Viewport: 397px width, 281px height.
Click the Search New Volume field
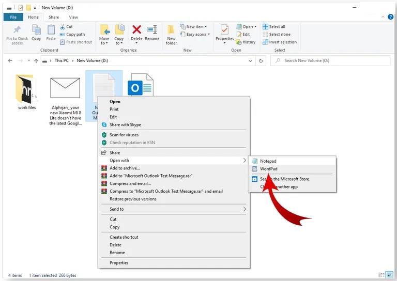point(330,61)
